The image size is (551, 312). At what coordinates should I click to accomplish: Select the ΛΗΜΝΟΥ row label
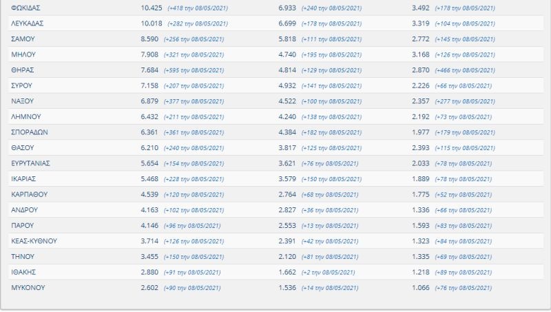click(x=26, y=116)
